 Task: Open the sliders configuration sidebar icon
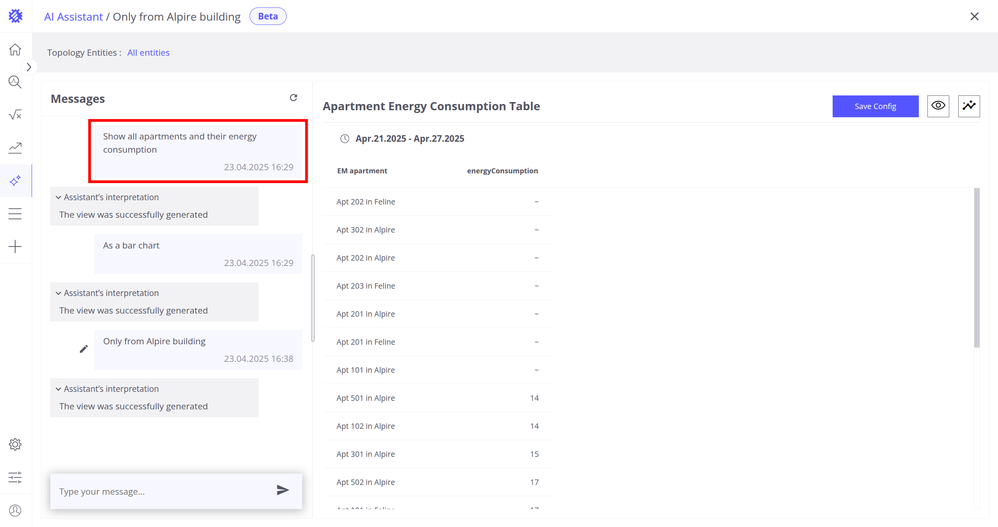point(15,477)
